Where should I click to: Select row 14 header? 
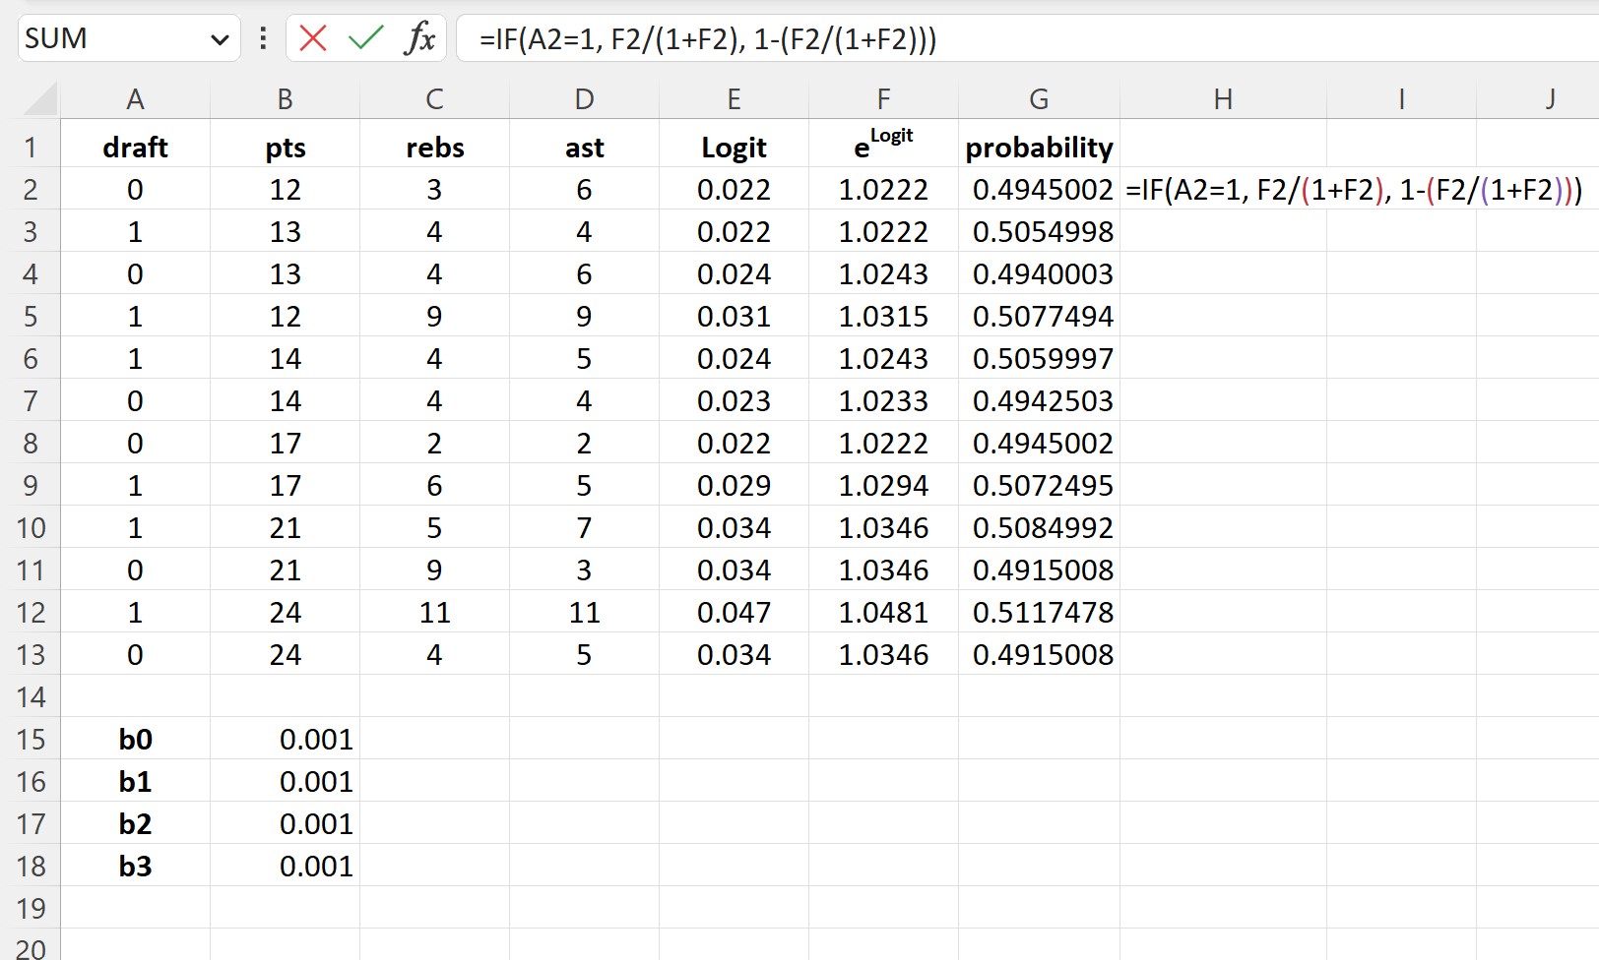click(x=31, y=697)
